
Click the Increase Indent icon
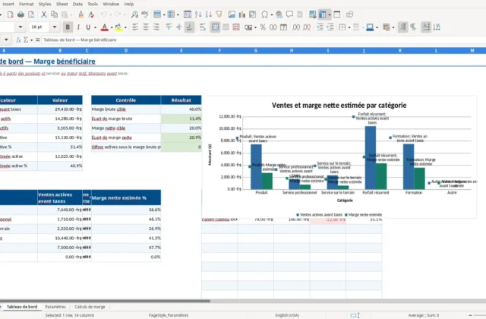[320, 27]
